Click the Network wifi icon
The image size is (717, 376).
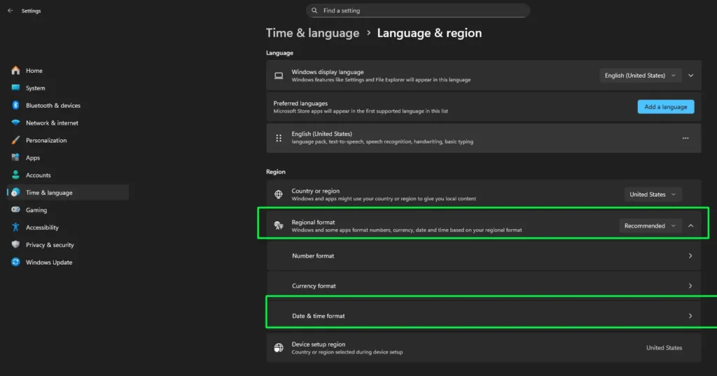[15, 123]
